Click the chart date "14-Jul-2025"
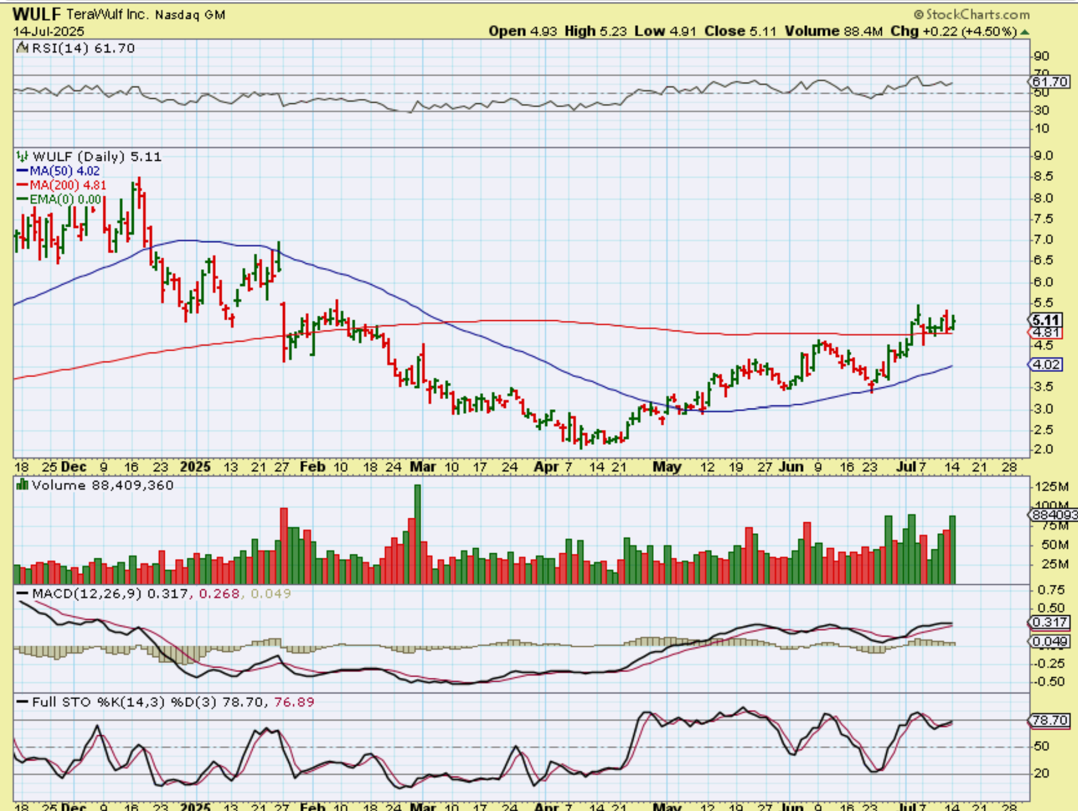This screenshot has width=1078, height=811. [x=49, y=31]
